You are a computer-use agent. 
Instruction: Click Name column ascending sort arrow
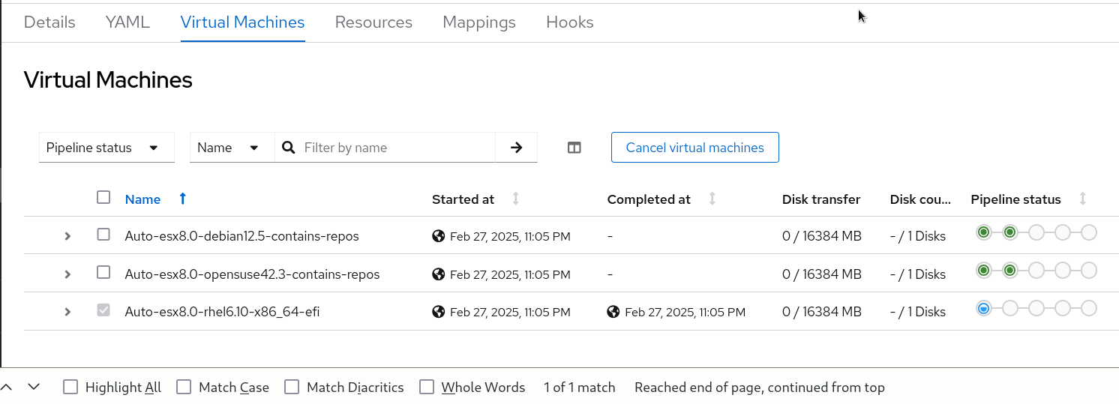(x=182, y=199)
